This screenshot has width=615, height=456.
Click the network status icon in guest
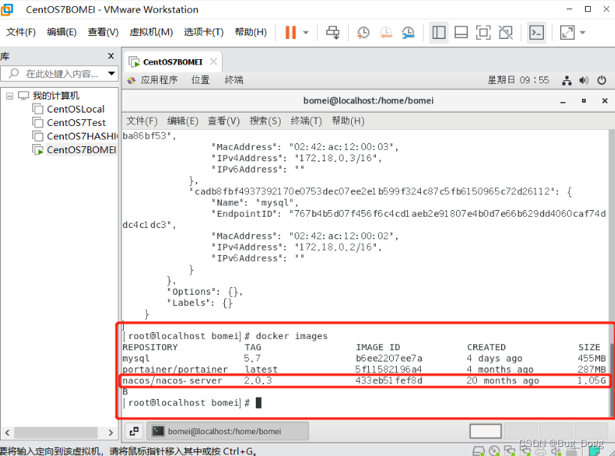(x=567, y=80)
